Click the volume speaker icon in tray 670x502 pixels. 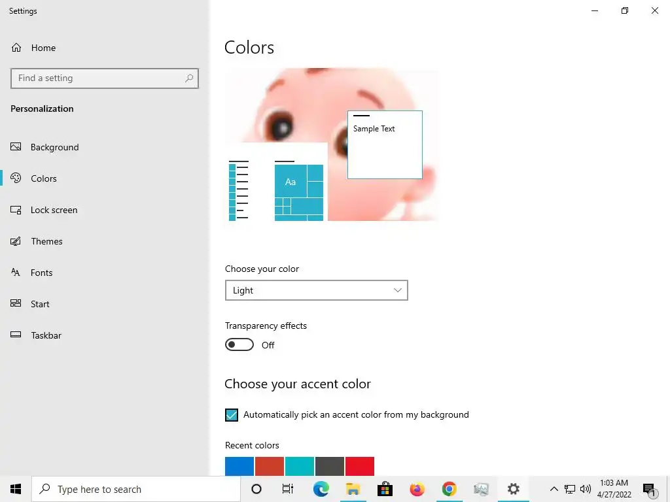coord(586,489)
